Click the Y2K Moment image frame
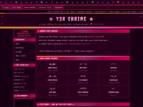 point(24,103)
